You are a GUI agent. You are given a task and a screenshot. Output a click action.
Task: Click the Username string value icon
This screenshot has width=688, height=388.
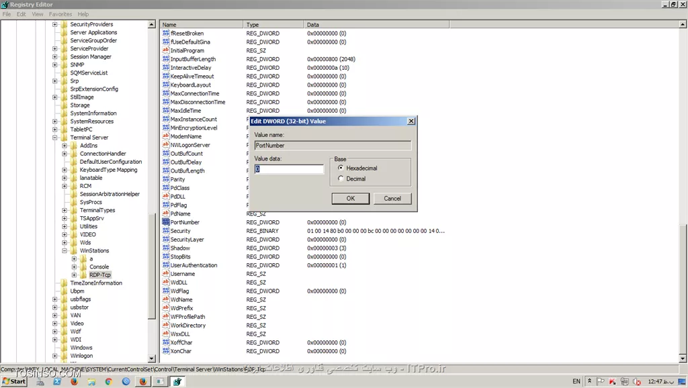point(165,274)
